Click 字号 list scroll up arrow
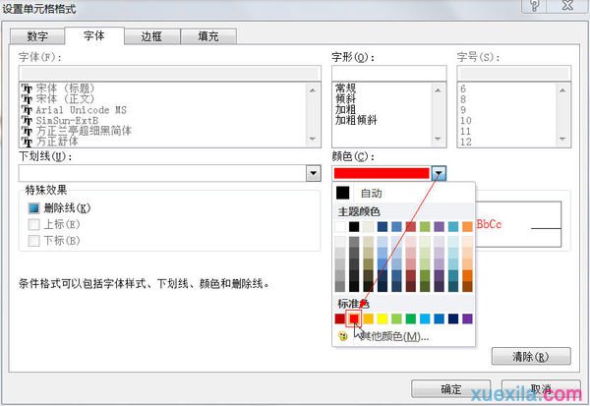 562,90
